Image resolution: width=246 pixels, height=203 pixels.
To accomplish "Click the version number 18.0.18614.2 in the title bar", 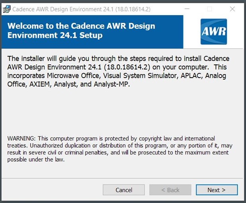I will click(133, 9).
